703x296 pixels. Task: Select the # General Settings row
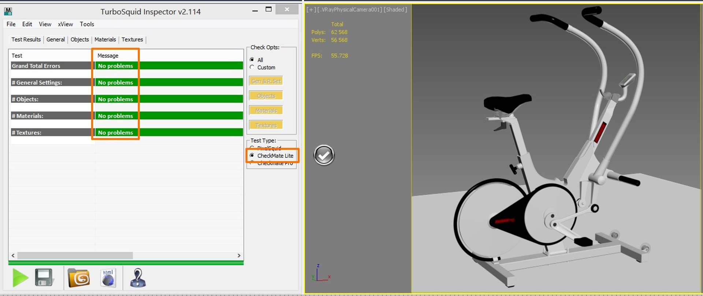(127, 83)
